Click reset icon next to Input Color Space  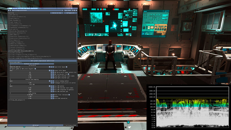tap(66, 67)
